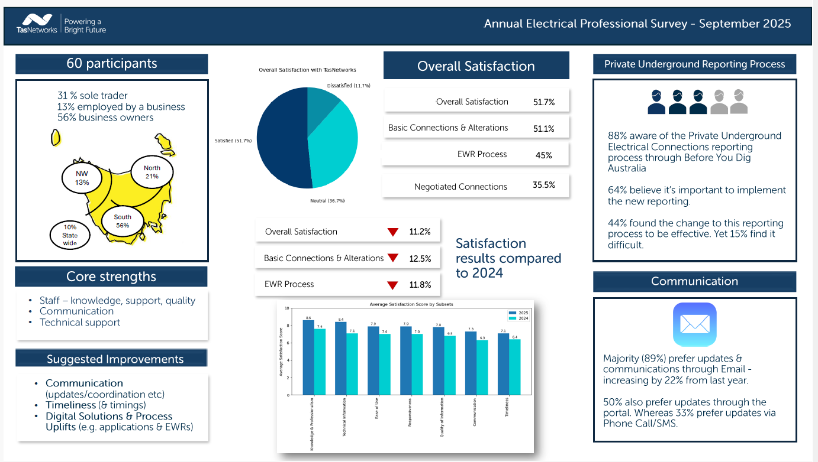Viewport: 818px width, 462px height.
Task: Click the 8.4 bar for Technical Information
Action: pyautogui.click(x=341, y=359)
